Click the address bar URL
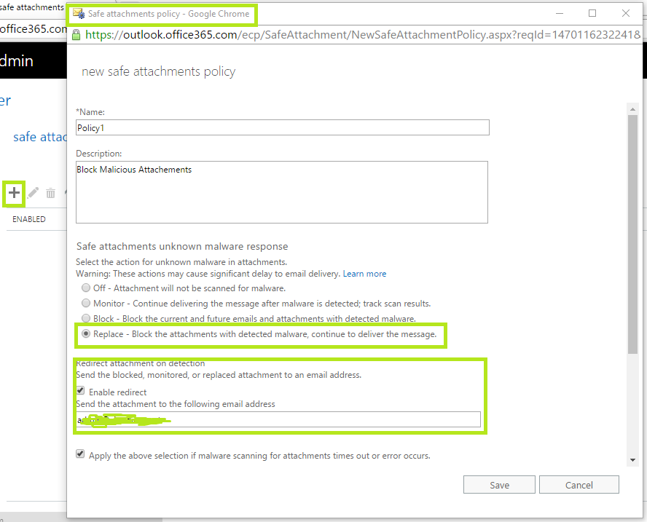This screenshot has width=647, height=522. pos(362,35)
